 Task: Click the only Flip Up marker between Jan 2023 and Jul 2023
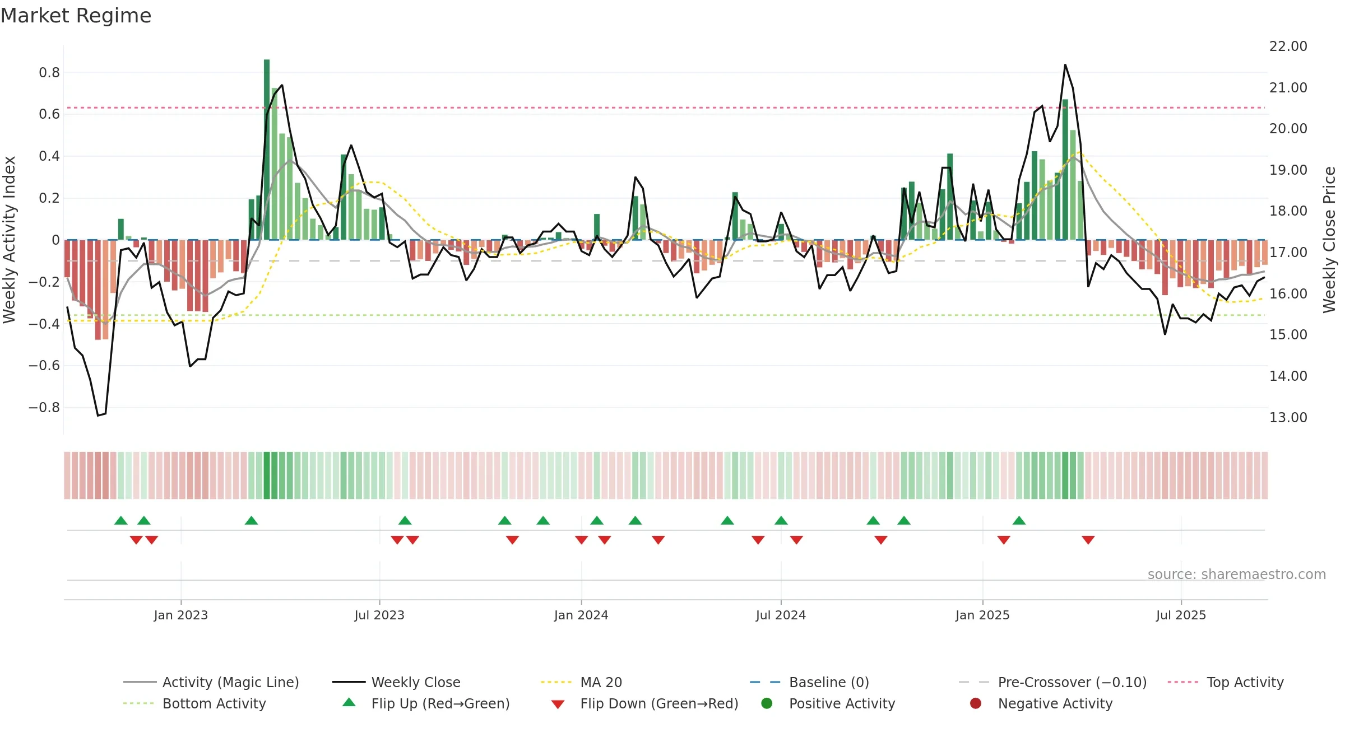(x=251, y=521)
